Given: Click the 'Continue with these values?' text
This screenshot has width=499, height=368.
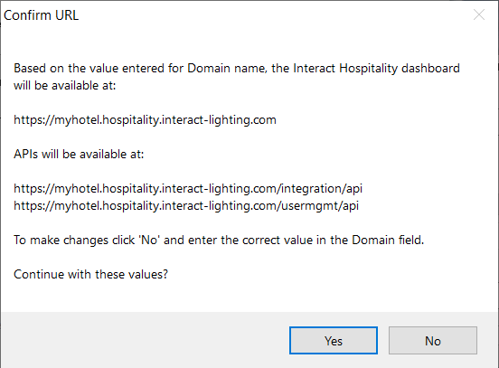Looking at the screenshot, I should click(x=90, y=274).
